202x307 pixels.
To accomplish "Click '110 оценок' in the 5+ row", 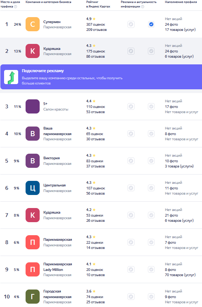I will [x=96, y=107].
